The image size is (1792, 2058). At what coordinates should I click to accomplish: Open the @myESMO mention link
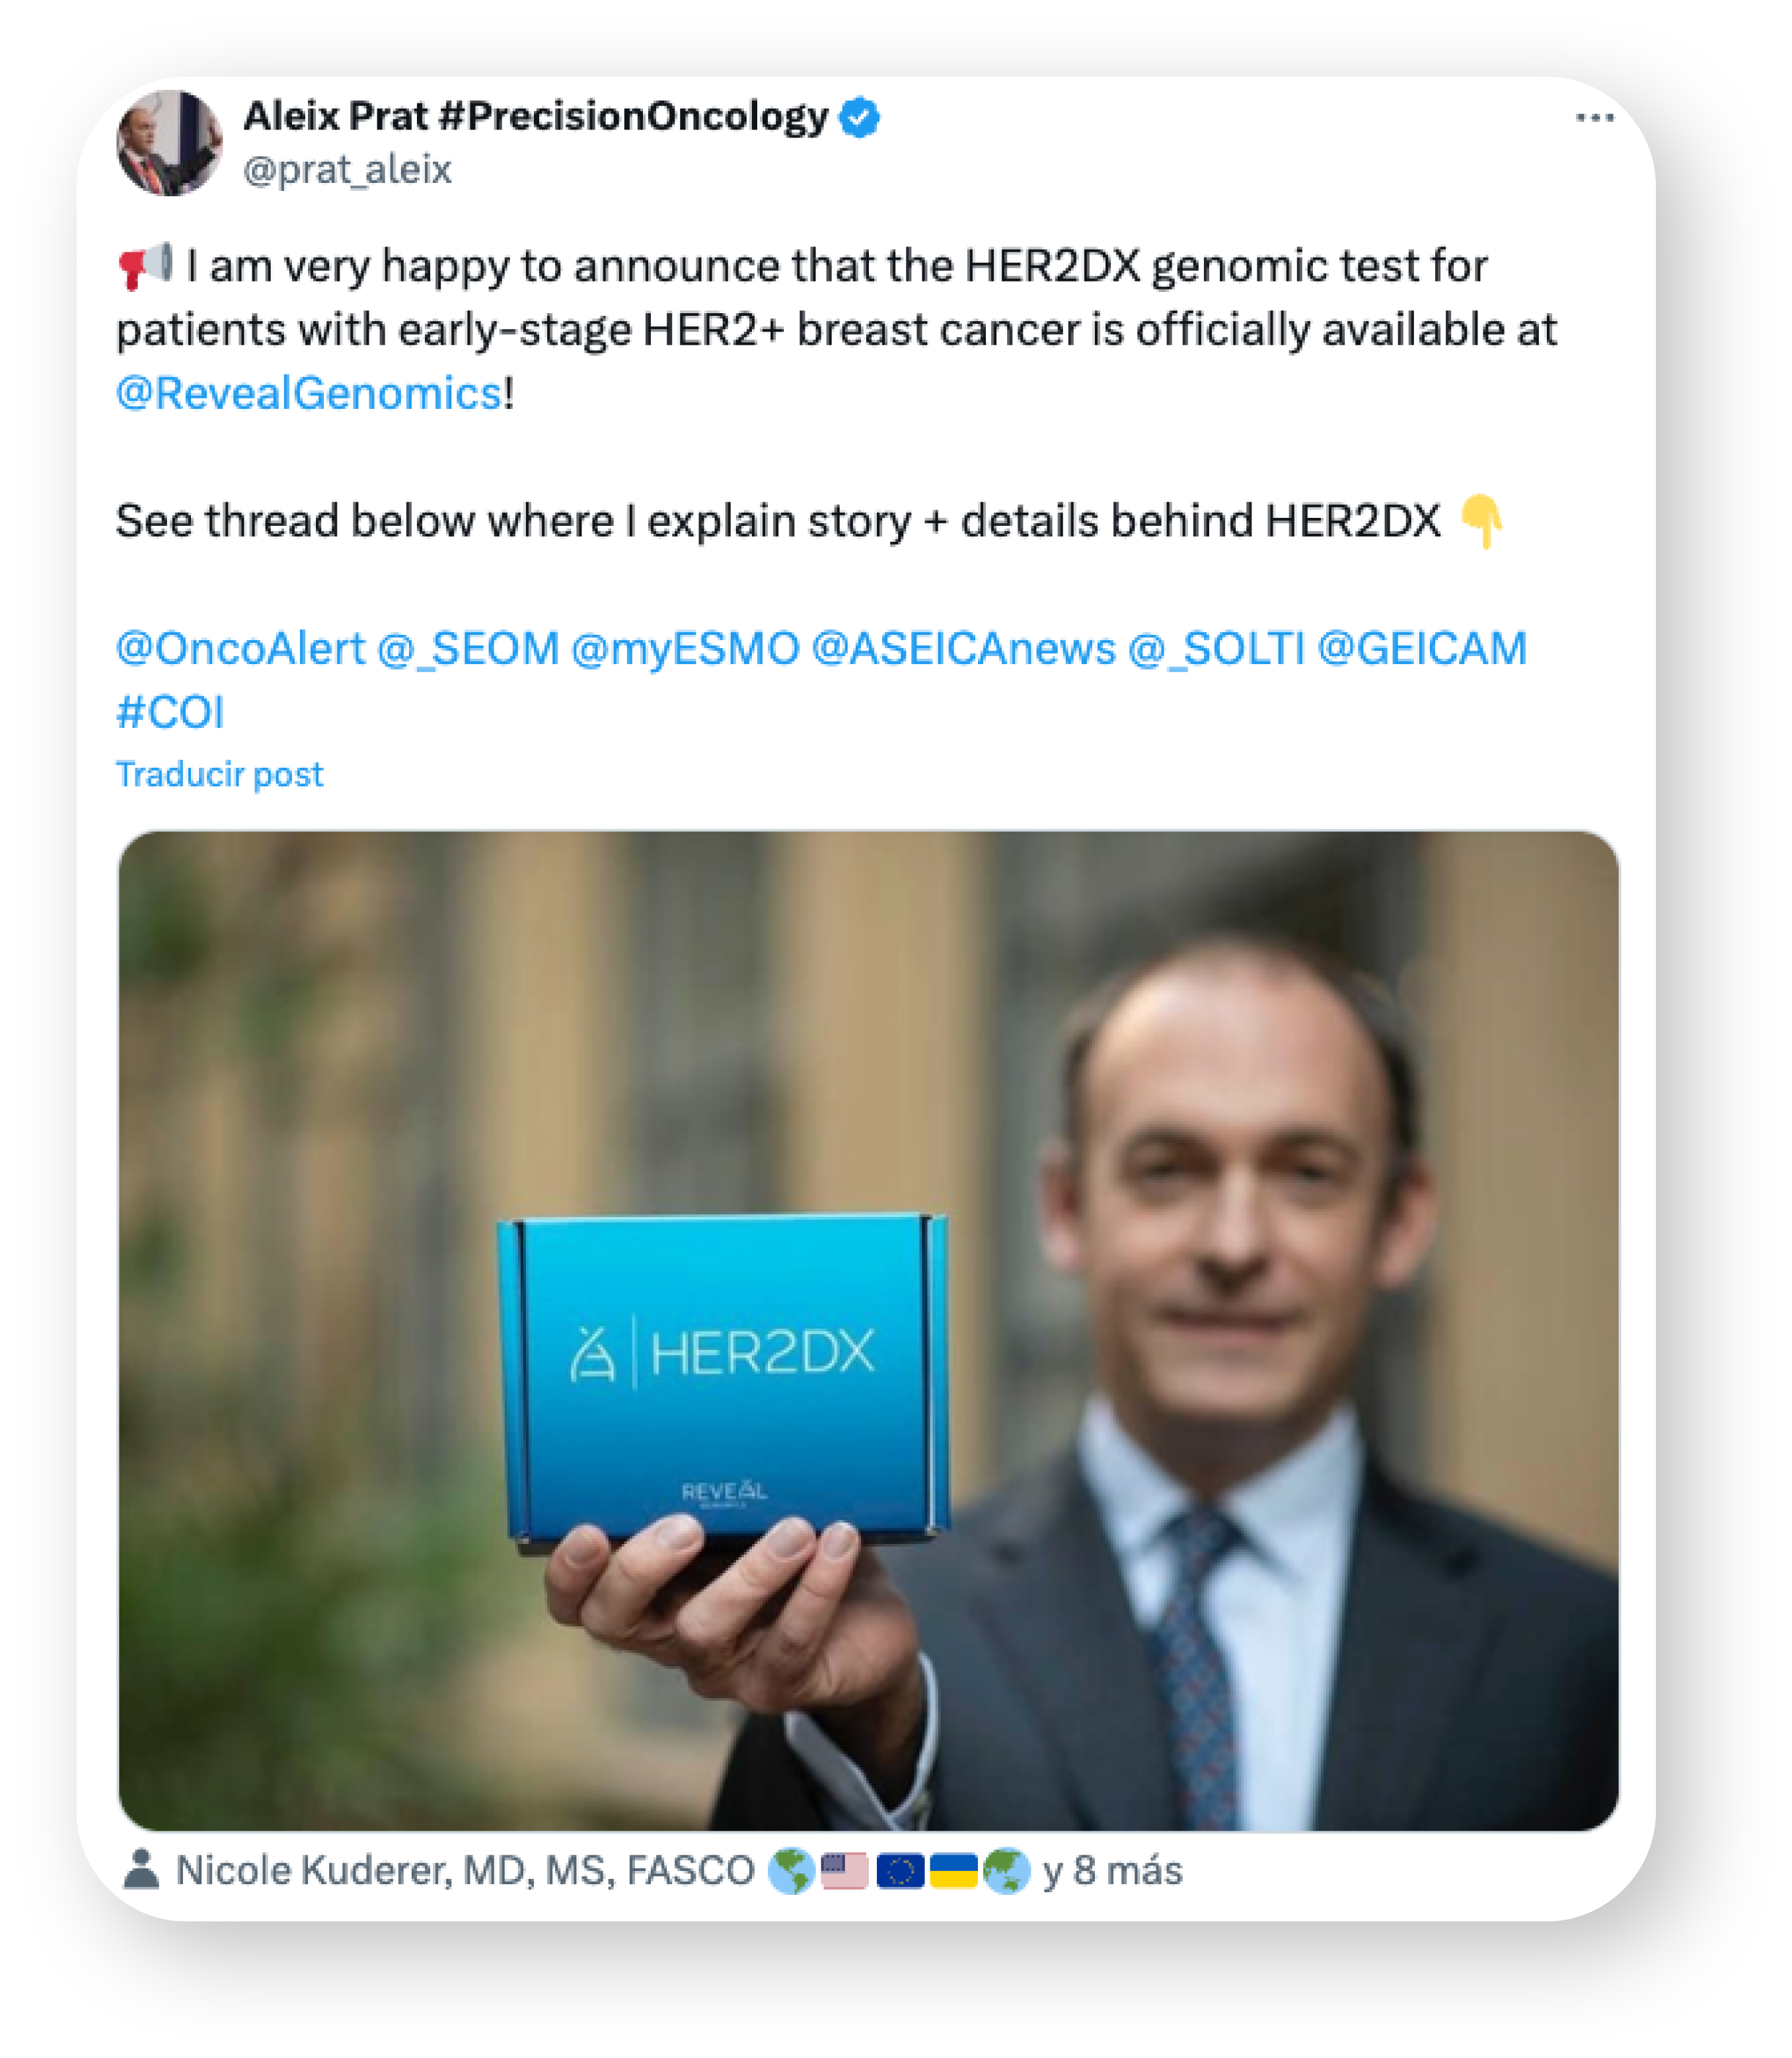point(685,649)
